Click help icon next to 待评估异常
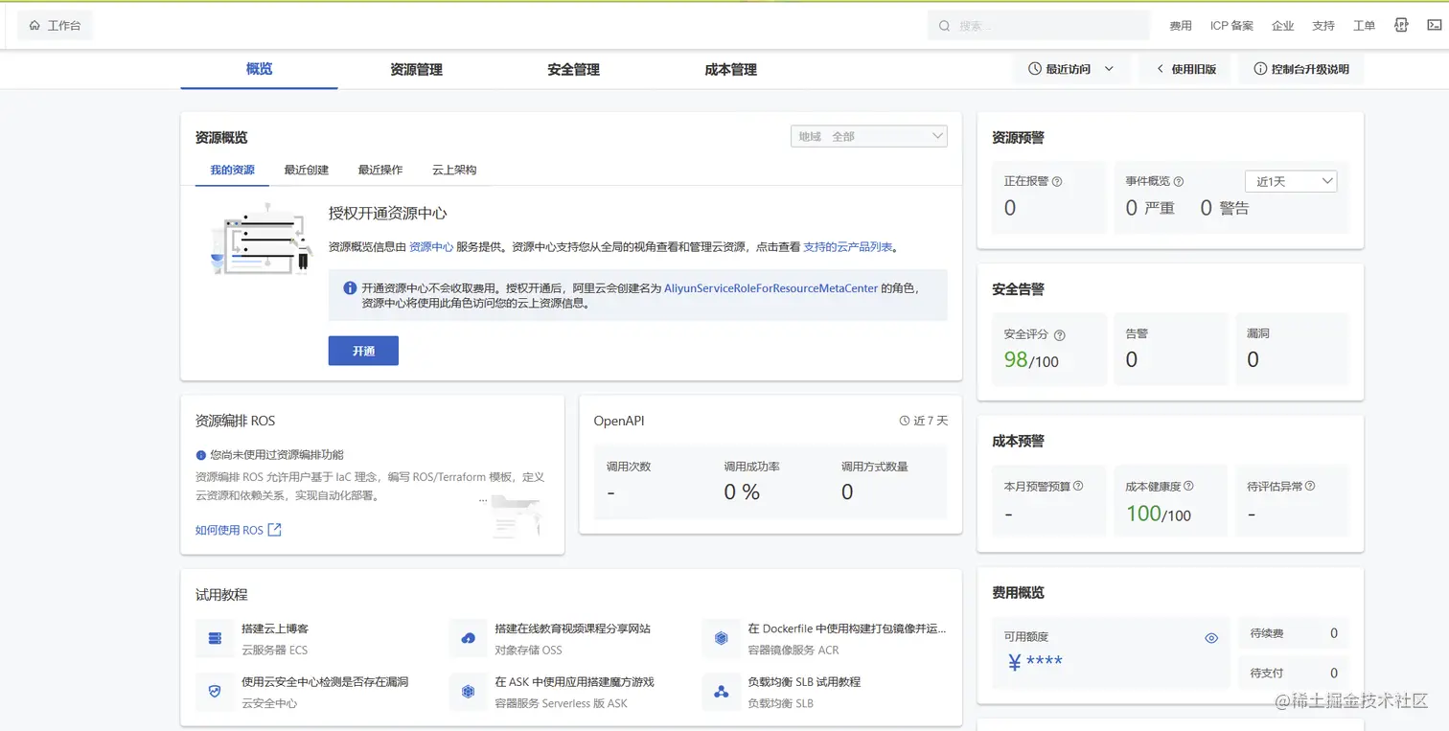Screen dimensions: 1449x731 [1310, 486]
